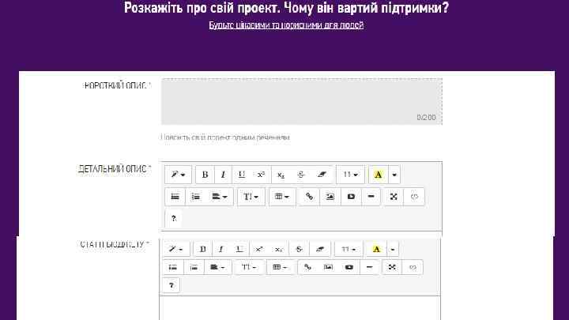Open the underlined subtitle link under heading
Viewport: 569px width, 320px height.
tap(286, 25)
